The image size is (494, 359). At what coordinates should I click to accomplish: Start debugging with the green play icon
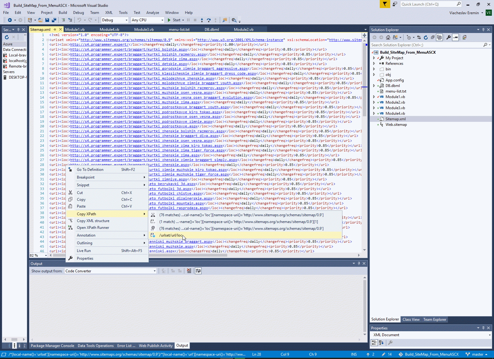point(169,20)
